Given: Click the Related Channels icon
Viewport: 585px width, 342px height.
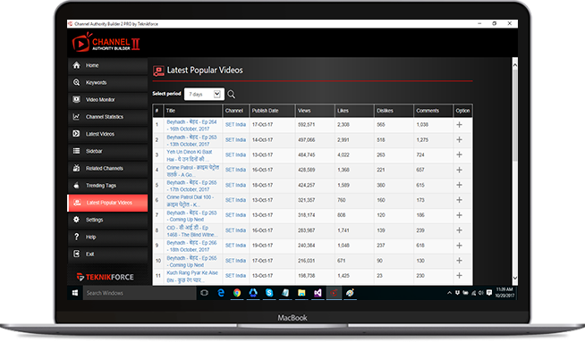Looking at the screenshot, I should 77,168.
